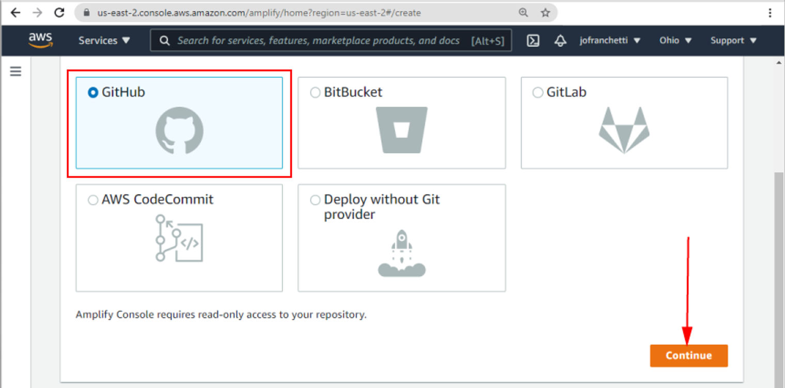Click the GitHub octocat icon
The image size is (785, 388).
(x=179, y=130)
